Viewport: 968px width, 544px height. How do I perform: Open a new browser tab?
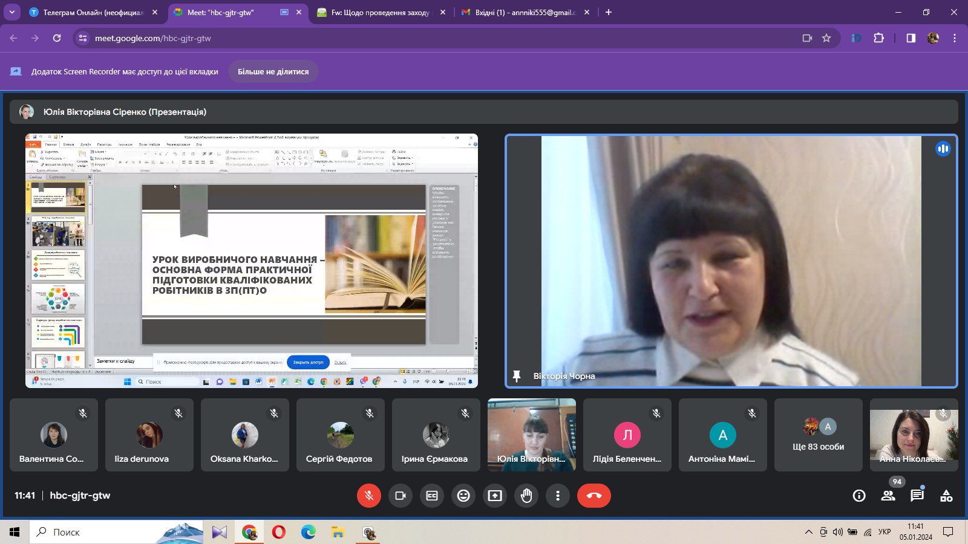click(x=609, y=12)
